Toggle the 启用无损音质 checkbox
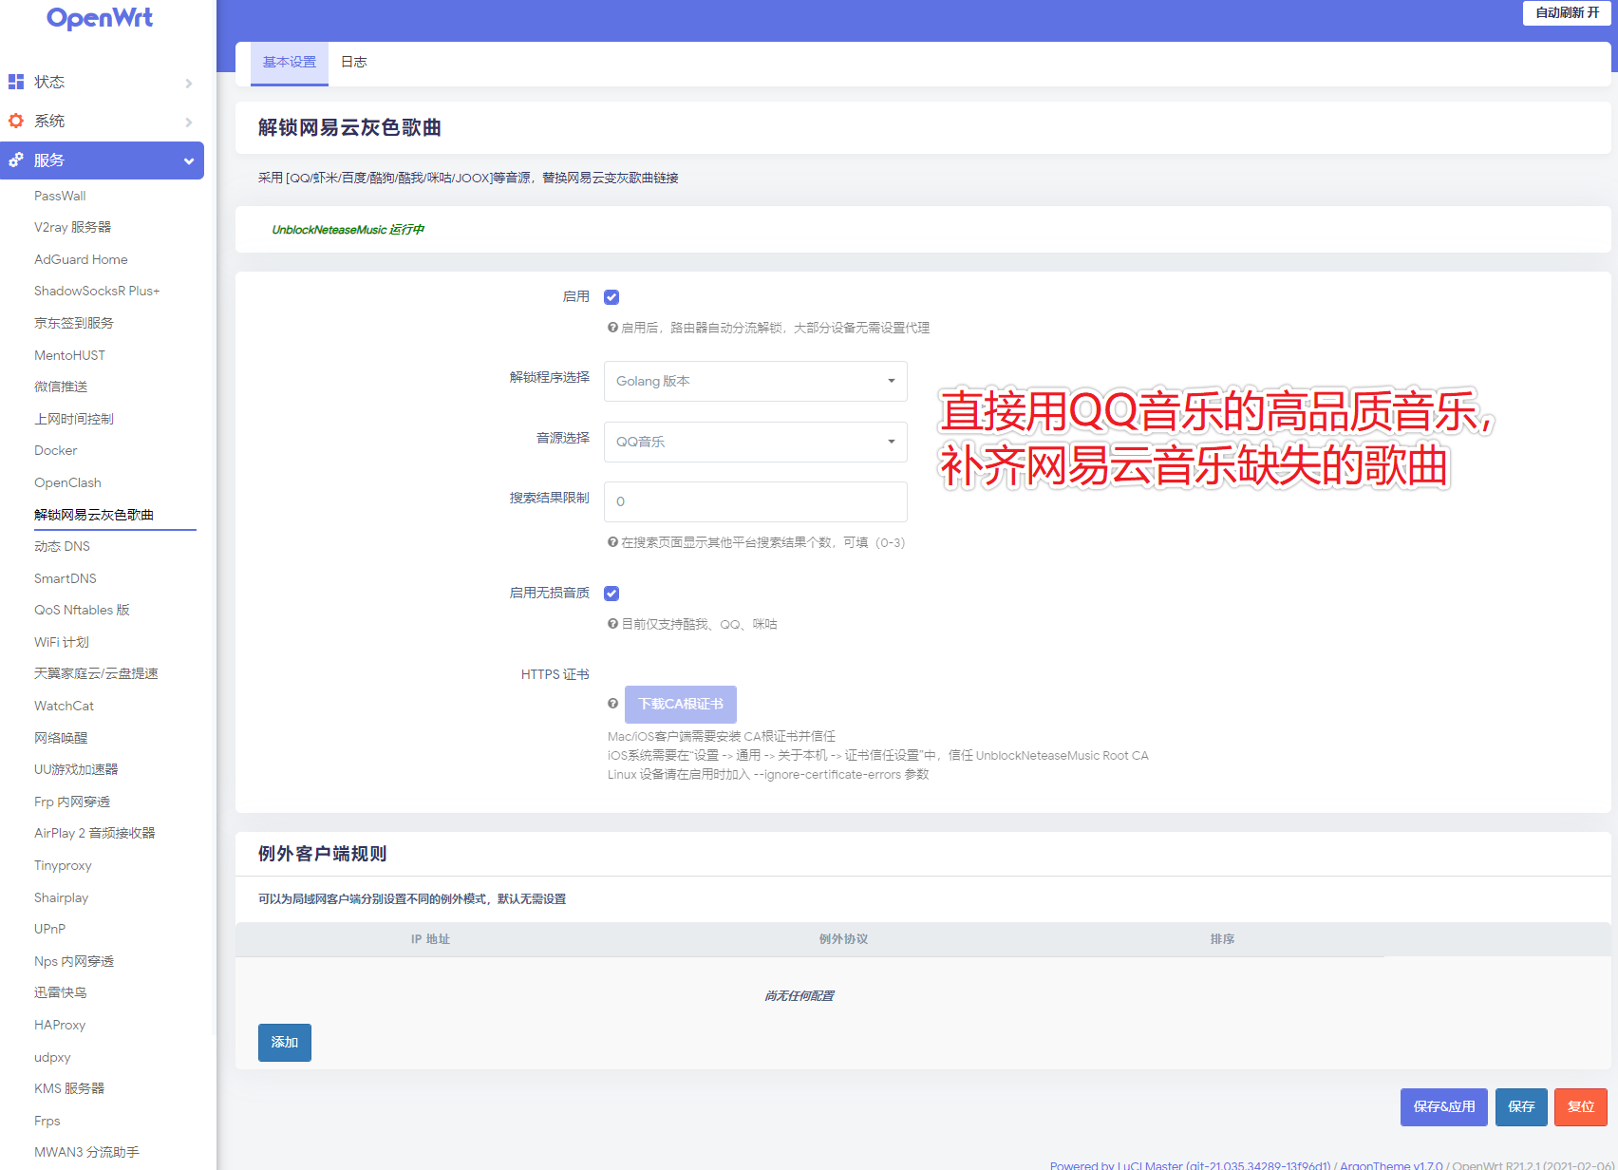Viewport: 1618px width, 1170px height. click(611, 594)
